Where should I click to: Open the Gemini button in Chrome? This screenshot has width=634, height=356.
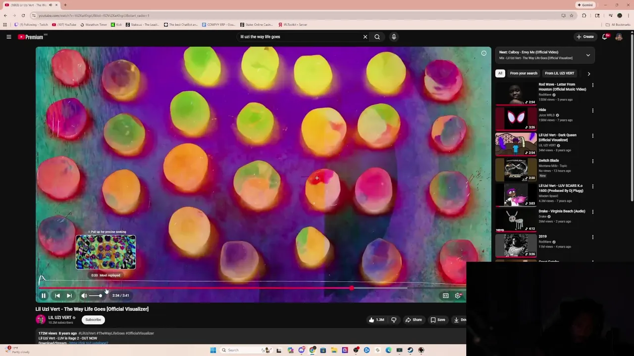(x=585, y=5)
